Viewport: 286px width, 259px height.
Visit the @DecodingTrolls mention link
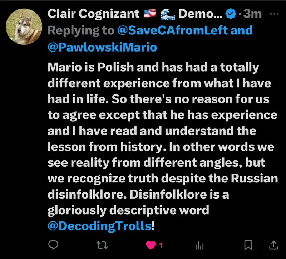[99, 226]
